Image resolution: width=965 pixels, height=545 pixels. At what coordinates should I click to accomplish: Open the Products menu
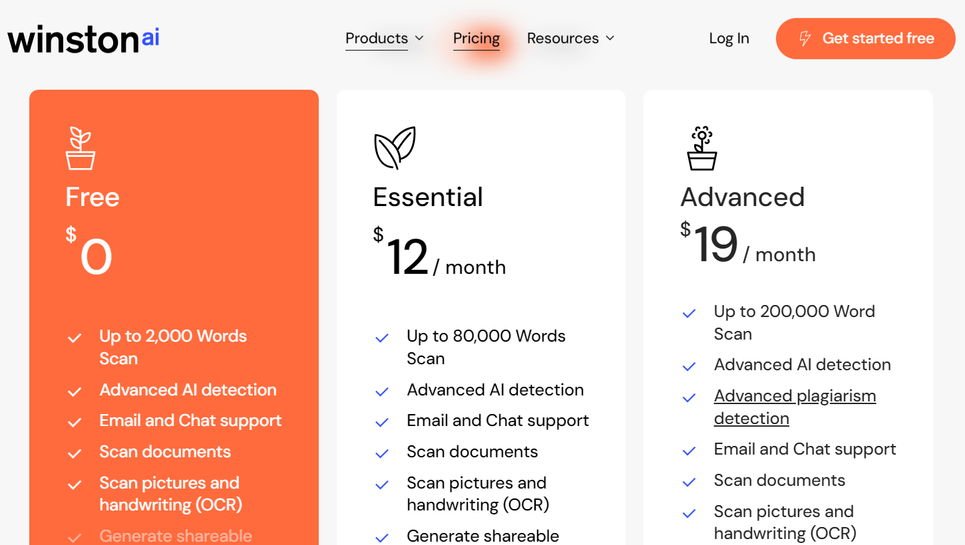[377, 39]
